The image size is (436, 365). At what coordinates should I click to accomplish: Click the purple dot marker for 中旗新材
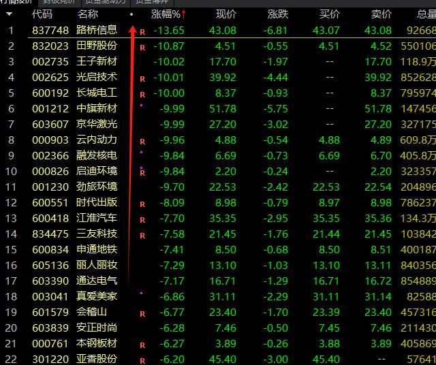click(x=141, y=105)
